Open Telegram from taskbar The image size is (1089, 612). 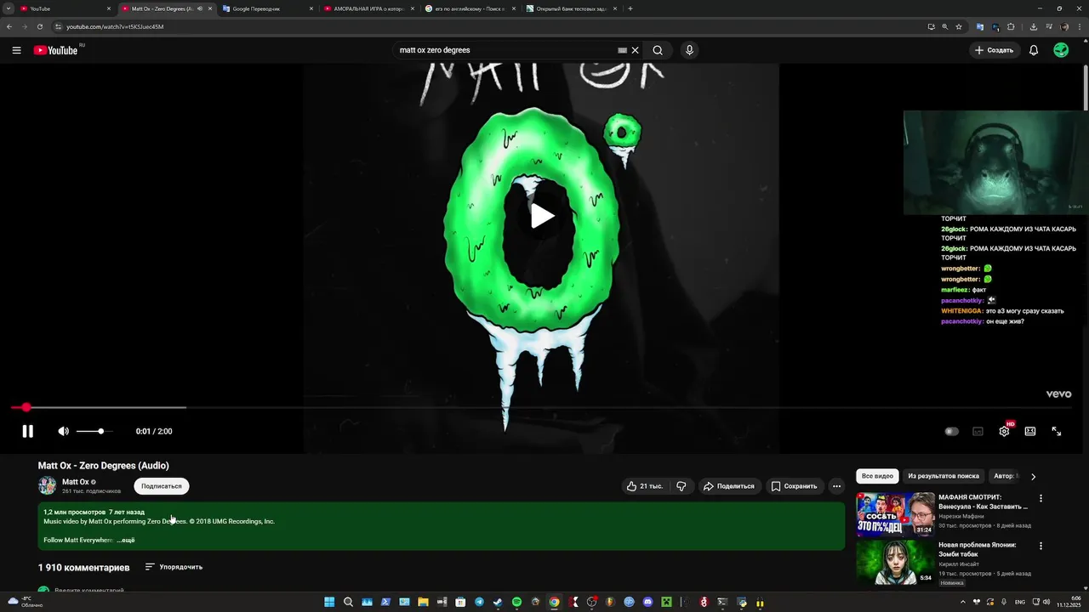[x=479, y=602]
